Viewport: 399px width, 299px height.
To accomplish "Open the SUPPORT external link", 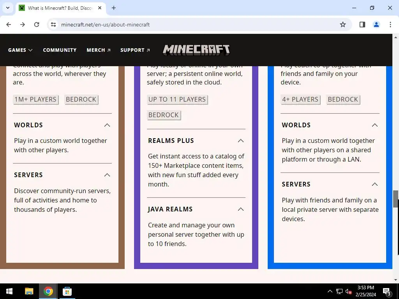I will click(x=135, y=50).
